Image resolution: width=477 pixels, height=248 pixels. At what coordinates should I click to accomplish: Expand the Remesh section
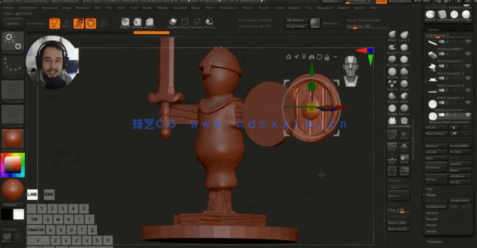point(432,219)
